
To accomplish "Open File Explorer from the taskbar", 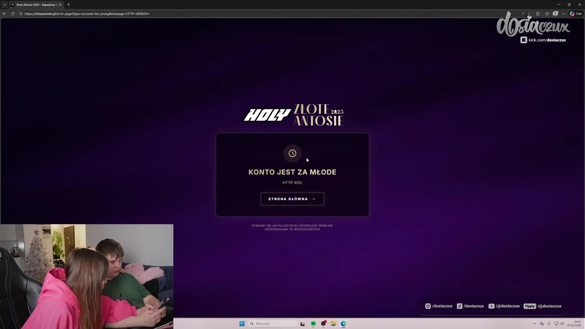I will pos(333,324).
